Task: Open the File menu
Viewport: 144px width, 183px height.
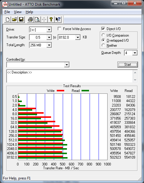Action: coord(7,12)
